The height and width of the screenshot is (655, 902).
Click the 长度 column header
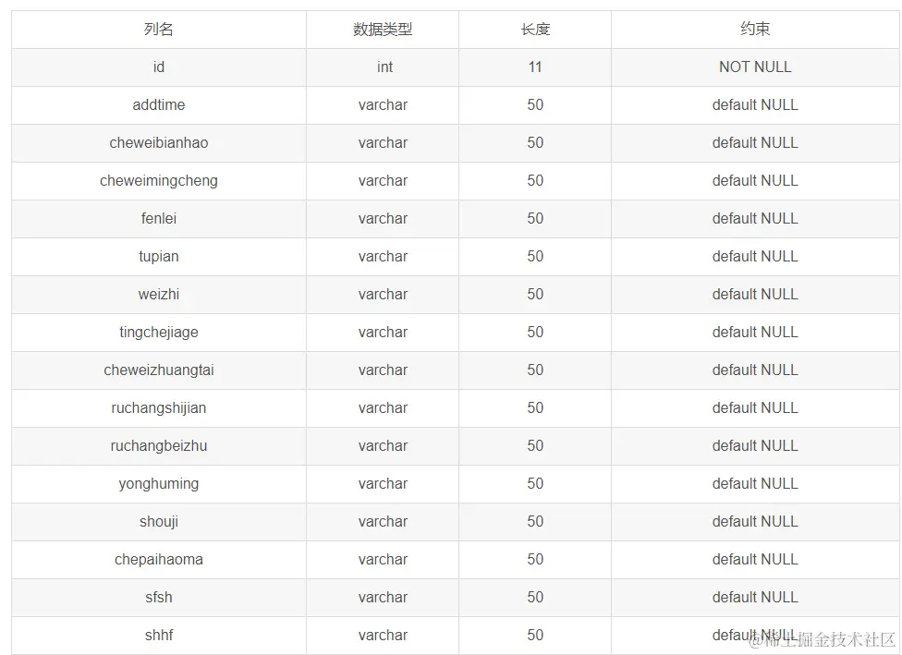pos(535,30)
